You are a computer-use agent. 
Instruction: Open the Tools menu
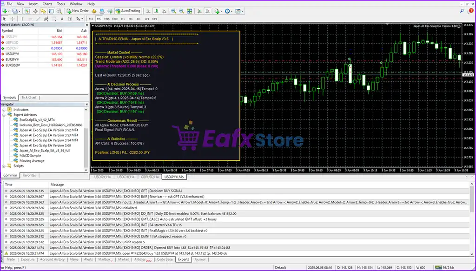pos(61,4)
